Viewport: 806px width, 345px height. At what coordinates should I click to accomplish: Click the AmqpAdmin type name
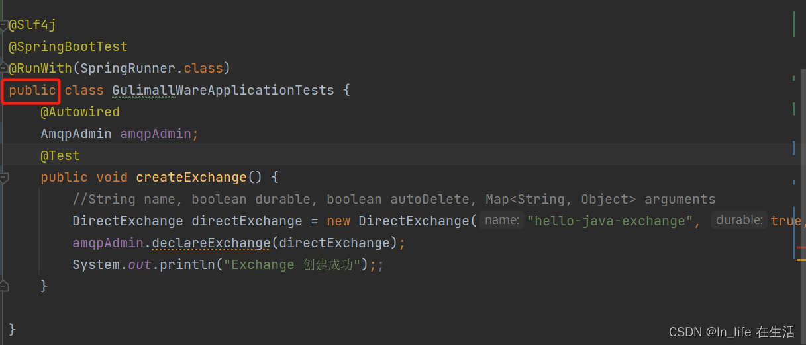[76, 134]
